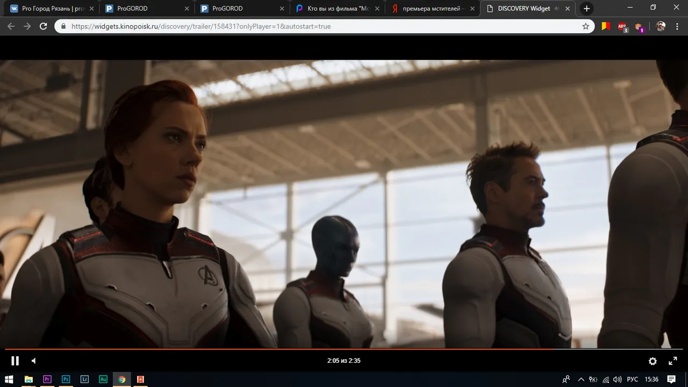Click the 2:05 из 2:35 time readout
Viewport: 688px width, 387px height.
[344, 361]
